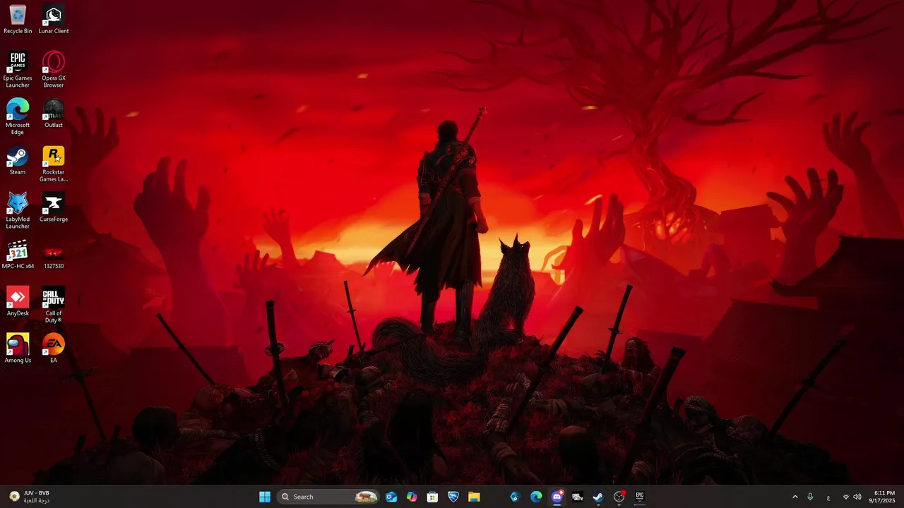Open the blue swirl app left of taskbar Edge
This screenshot has height=508, width=904.
coord(515,497)
